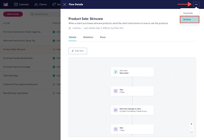Viewport: 204px width, 140px height.
Task: Click status dot for Purchase Facials Membership
Action: [54, 58]
